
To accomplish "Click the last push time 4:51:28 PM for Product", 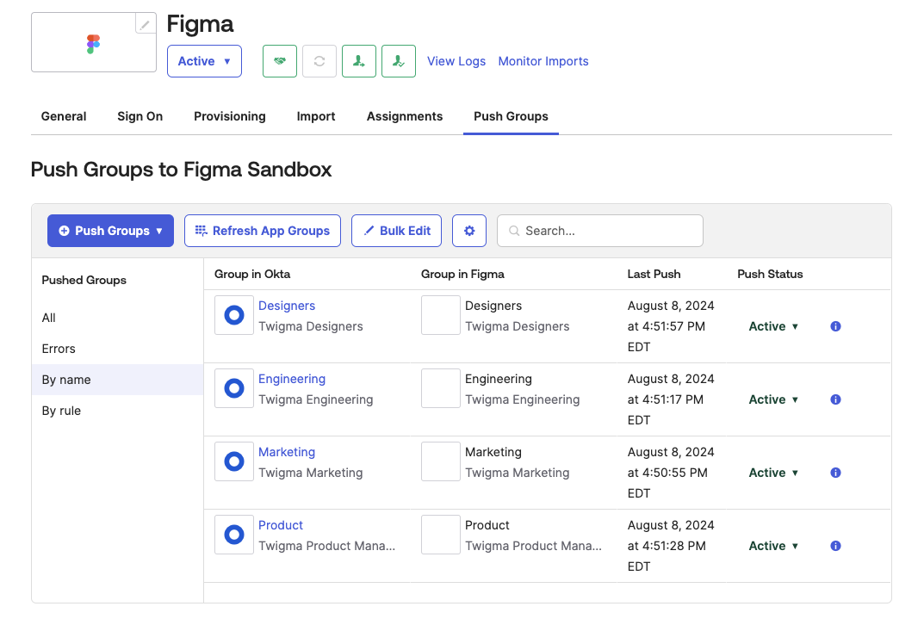I will (x=673, y=546).
